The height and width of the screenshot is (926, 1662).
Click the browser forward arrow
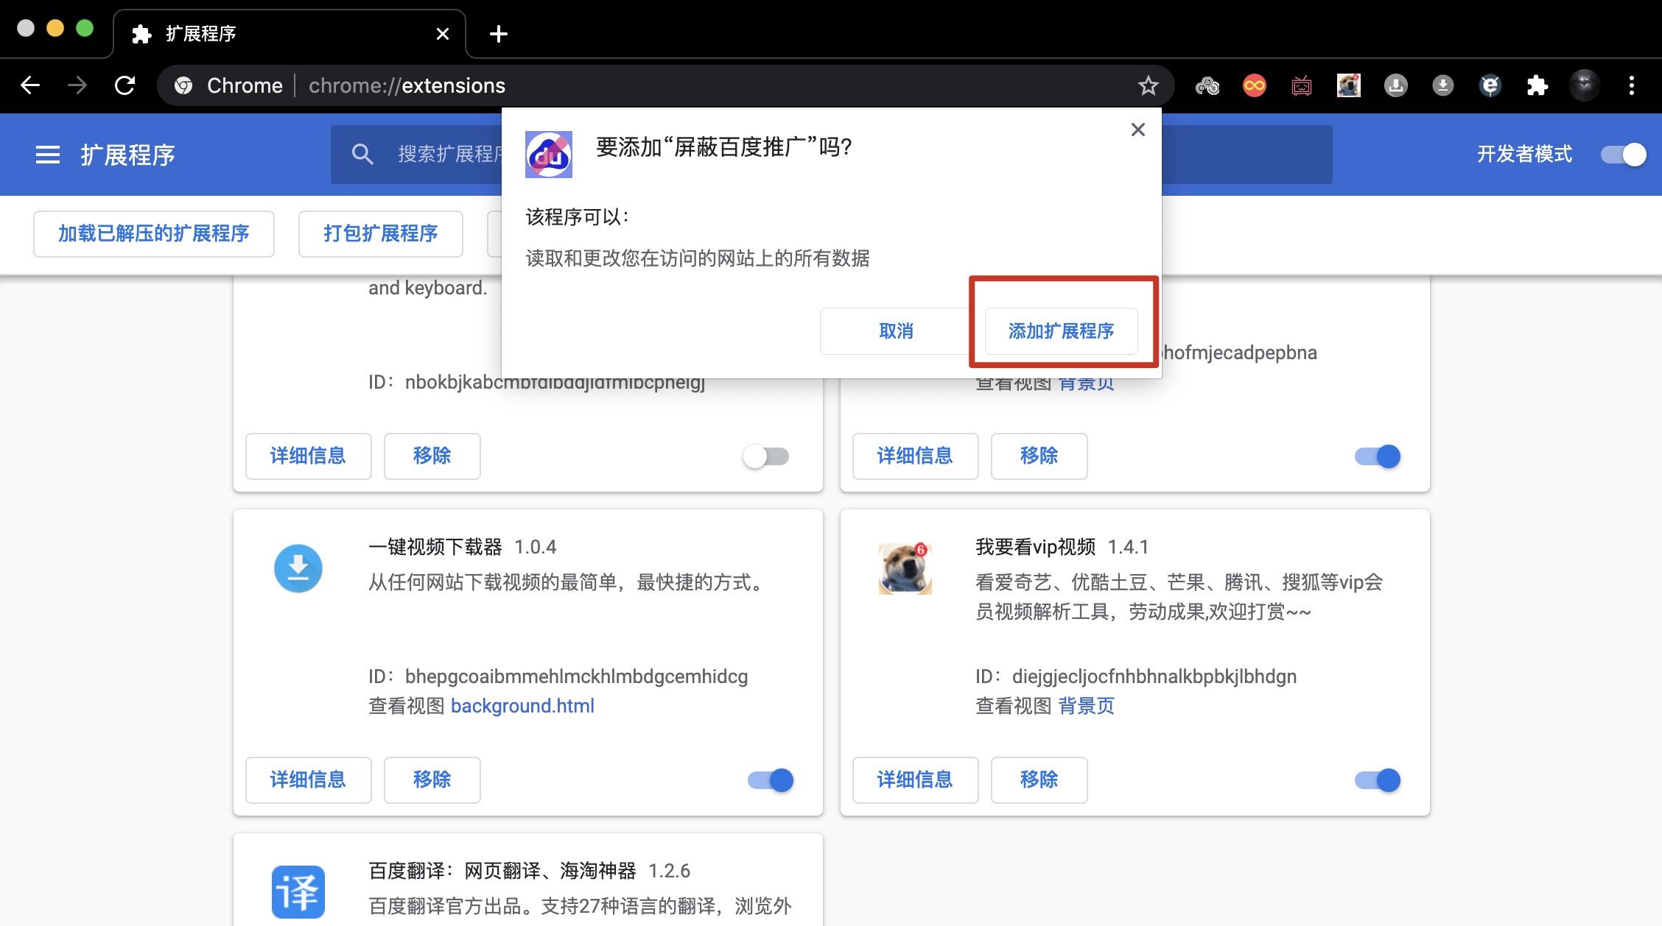click(x=77, y=85)
